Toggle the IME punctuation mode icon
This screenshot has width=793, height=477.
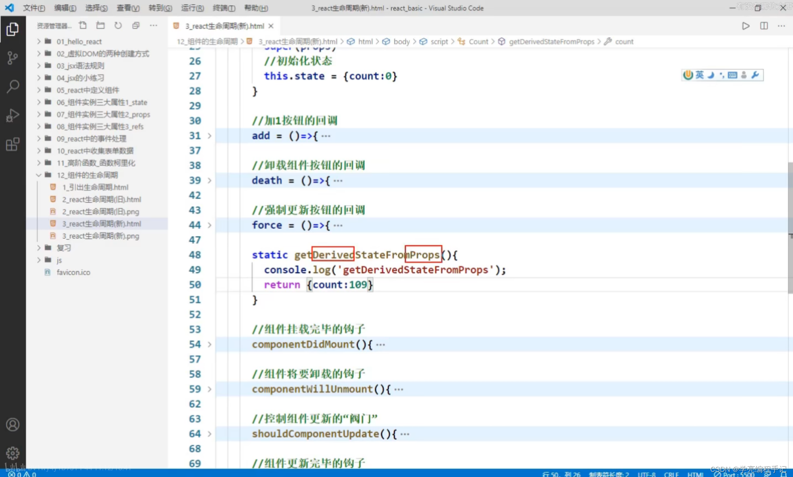(x=721, y=75)
